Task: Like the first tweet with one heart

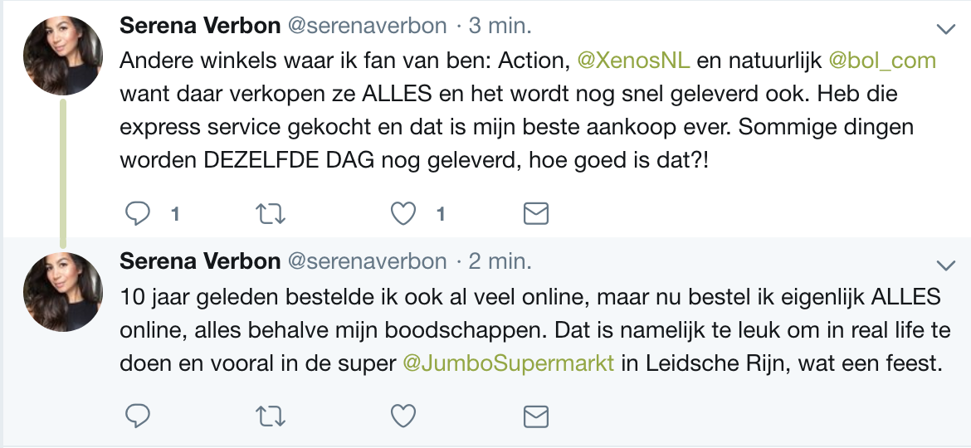Action: (404, 214)
